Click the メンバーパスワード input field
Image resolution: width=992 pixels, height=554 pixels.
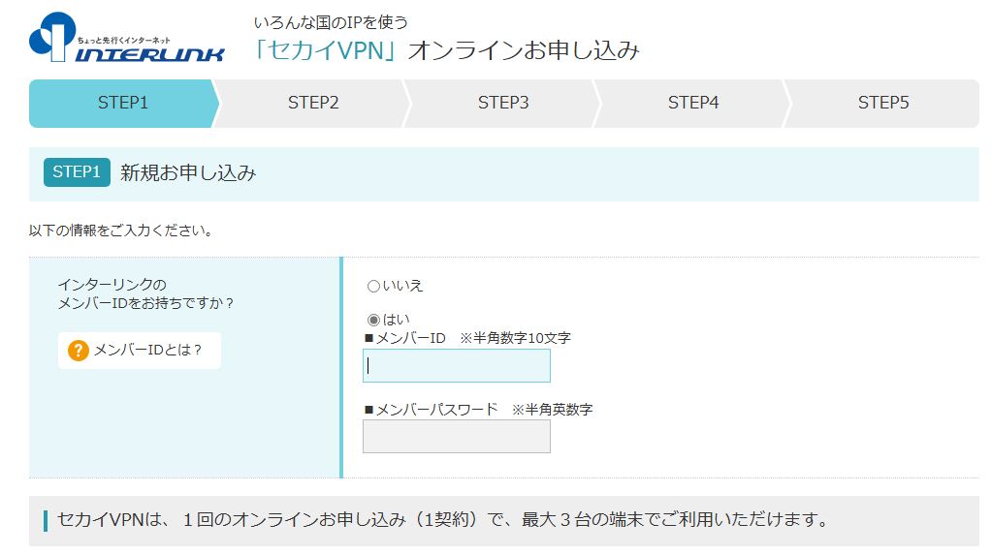[456, 437]
